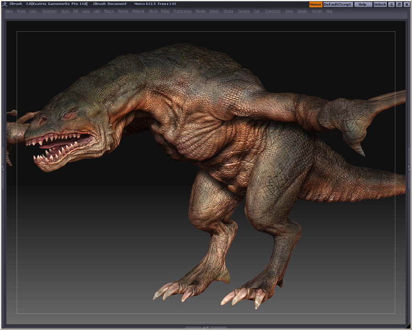Expand the bottom tray divider arrows
The image size is (412, 330).
pyautogui.click(x=206, y=328)
